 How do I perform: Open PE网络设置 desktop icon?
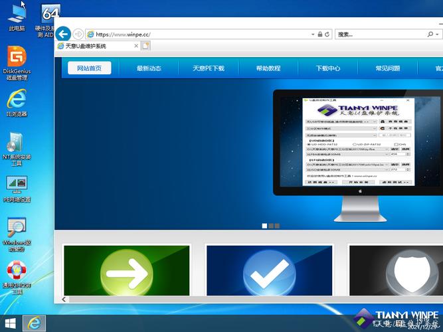pos(17,189)
